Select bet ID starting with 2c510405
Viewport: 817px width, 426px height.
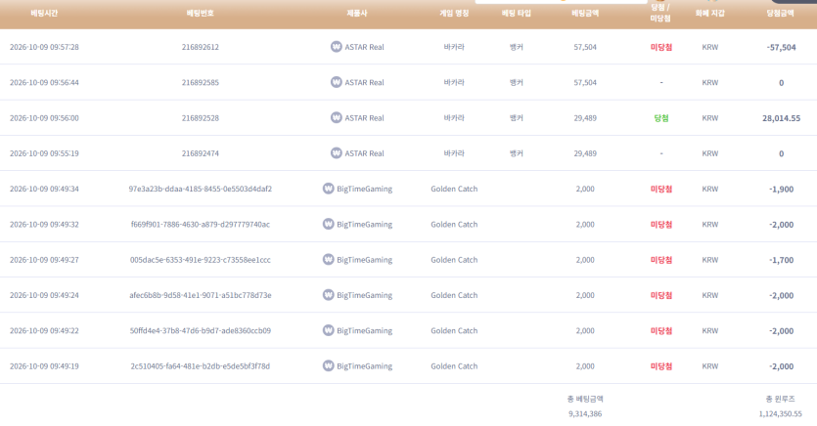(x=200, y=365)
